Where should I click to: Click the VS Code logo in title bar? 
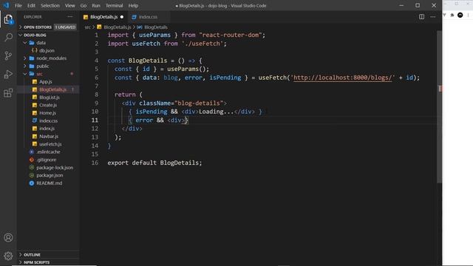tap(6, 5)
